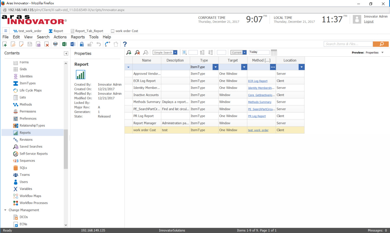Create a new item with the toolbar plus icon
The image size is (390, 233).
click(x=5, y=44)
